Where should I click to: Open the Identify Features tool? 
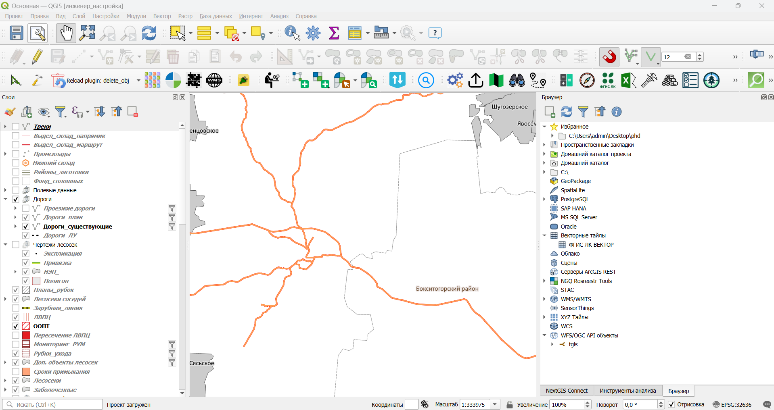point(293,33)
